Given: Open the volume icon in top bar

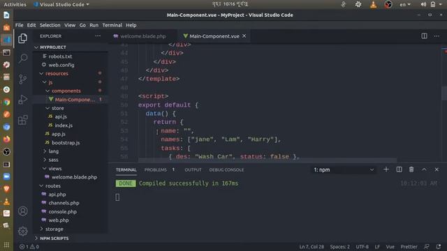Looking at the screenshot, I should (423, 4).
